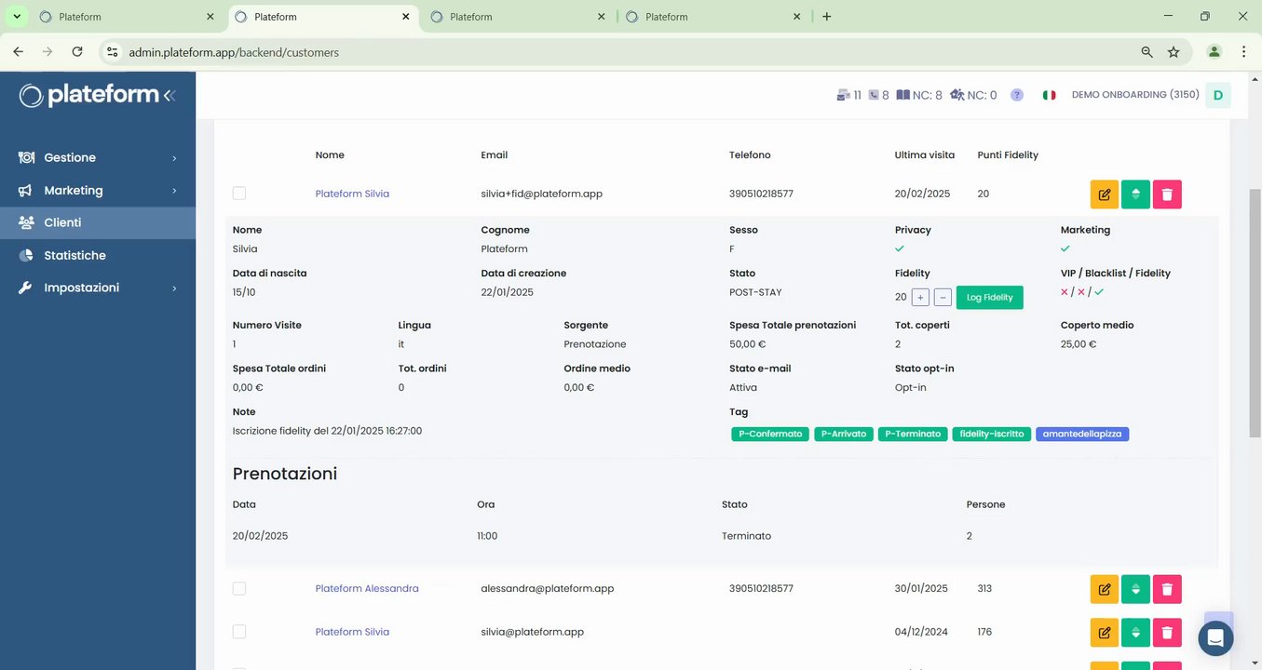1262x670 pixels.
Task: Click the plateform logo in the sidebar
Action: pos(90,95)
